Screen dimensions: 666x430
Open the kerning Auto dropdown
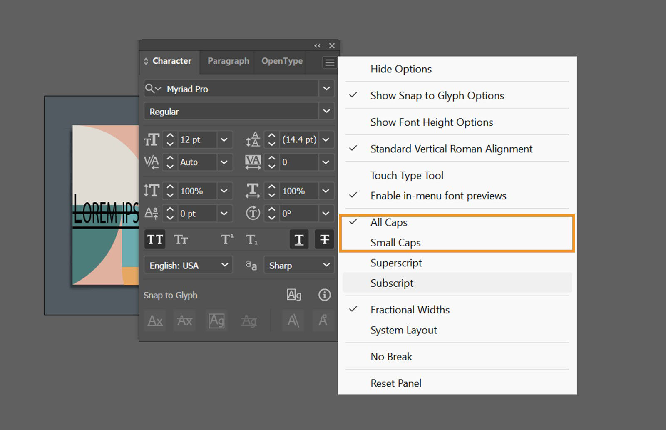coord(224,162)
